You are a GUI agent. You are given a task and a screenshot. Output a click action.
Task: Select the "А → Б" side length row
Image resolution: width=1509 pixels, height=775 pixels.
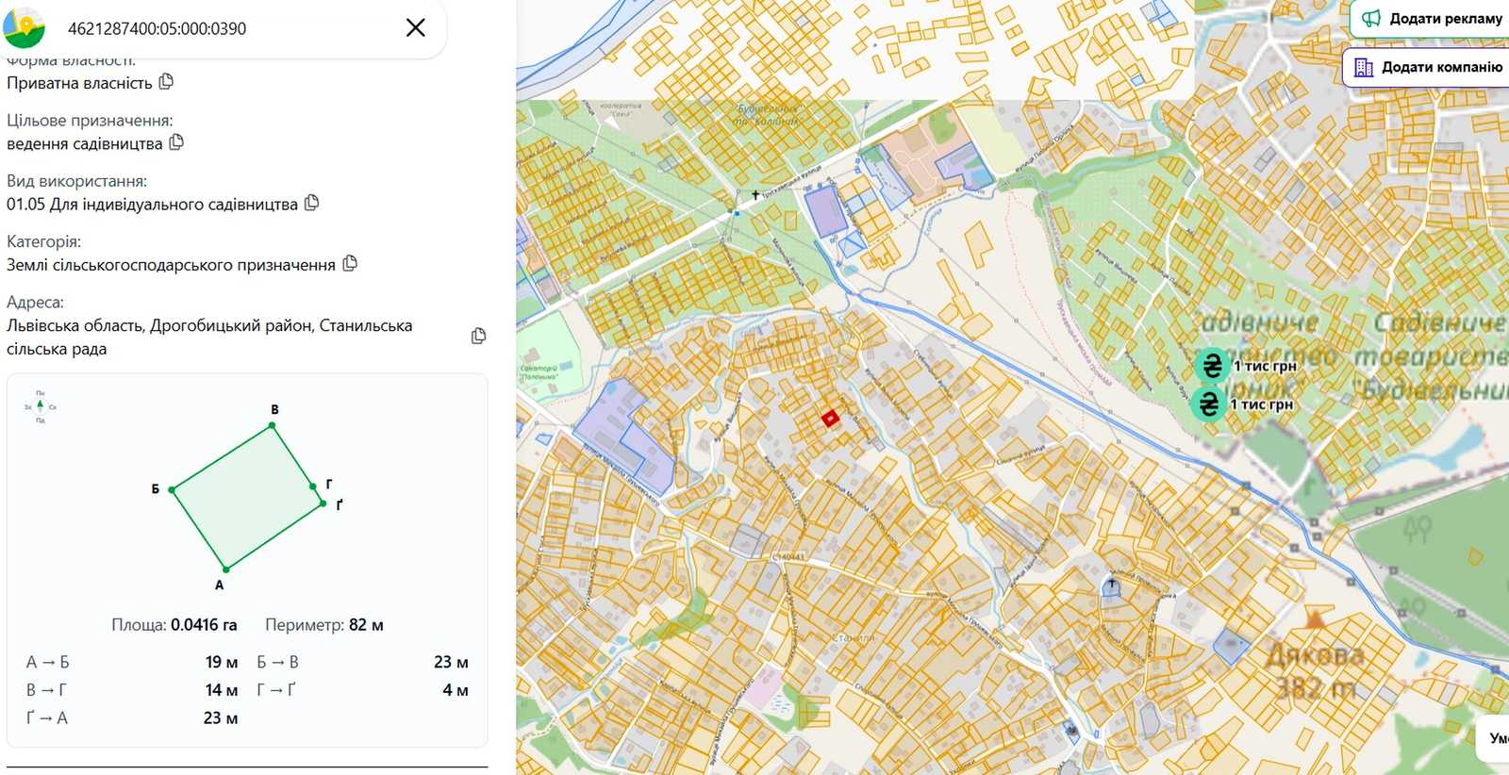(132, 662)
